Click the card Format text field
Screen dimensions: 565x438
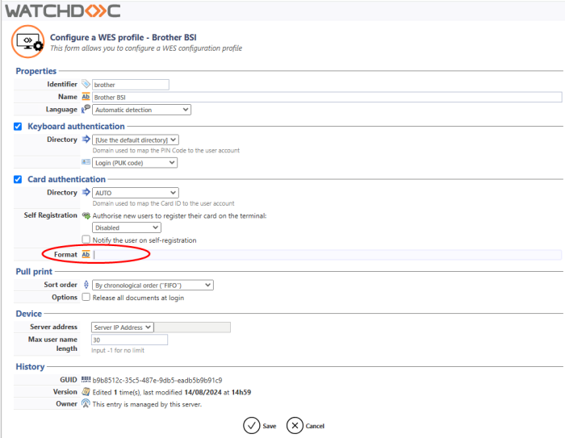click(323, 255)
